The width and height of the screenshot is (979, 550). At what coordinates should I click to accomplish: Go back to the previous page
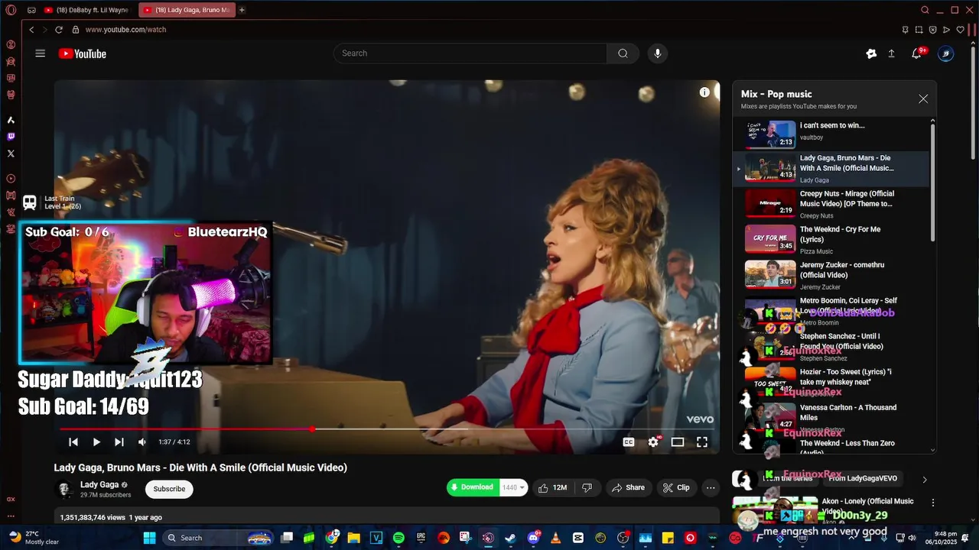tap(31, 30)
